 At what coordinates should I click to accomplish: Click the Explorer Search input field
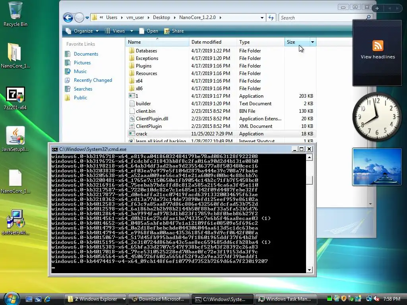click(x=322, y=17)
